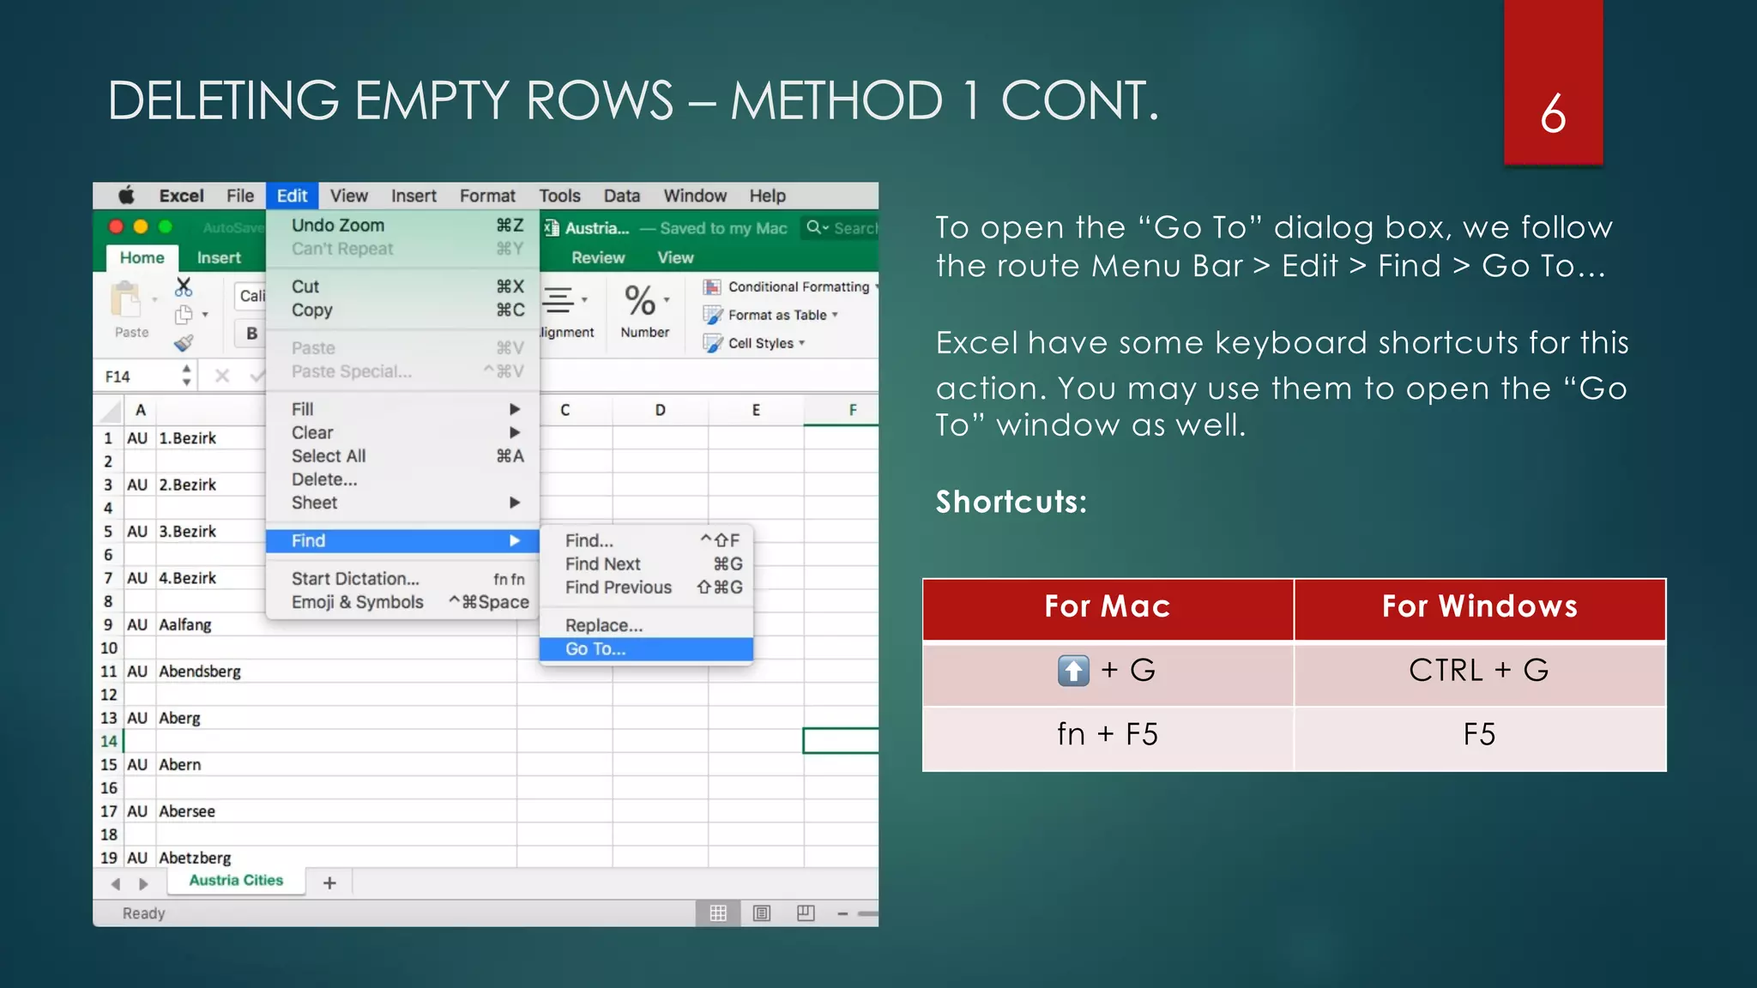Add a new sheet with plus icon

[x=329, y=883]
